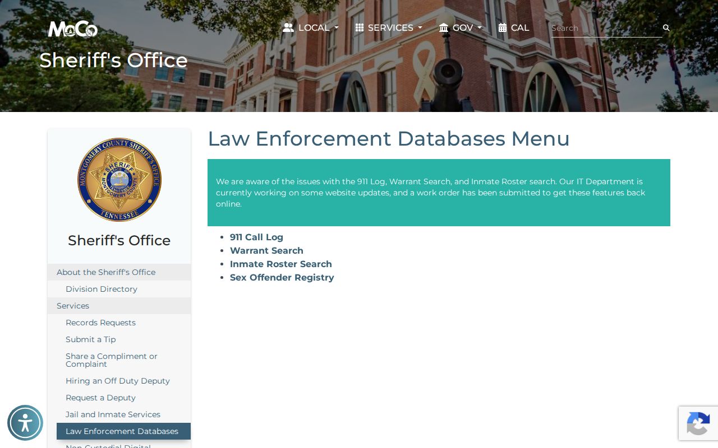The width and height of the screenshot is (718, 448).
Task: Click the calendar icon beside CAL
Action: click(x=503, y=27)
